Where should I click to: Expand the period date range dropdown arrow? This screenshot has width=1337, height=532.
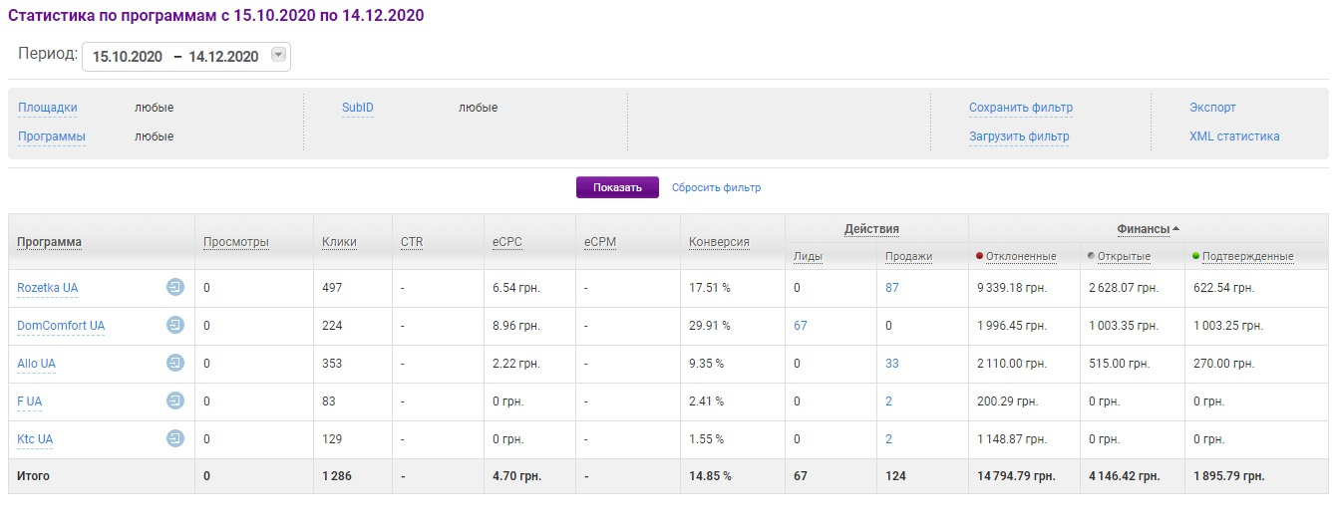[278, 56]
